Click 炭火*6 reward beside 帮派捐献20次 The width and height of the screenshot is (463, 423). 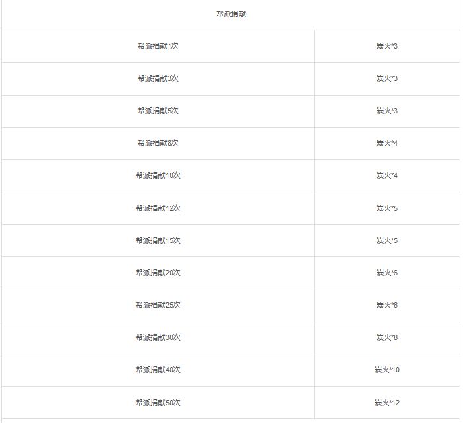coord(386,273)
